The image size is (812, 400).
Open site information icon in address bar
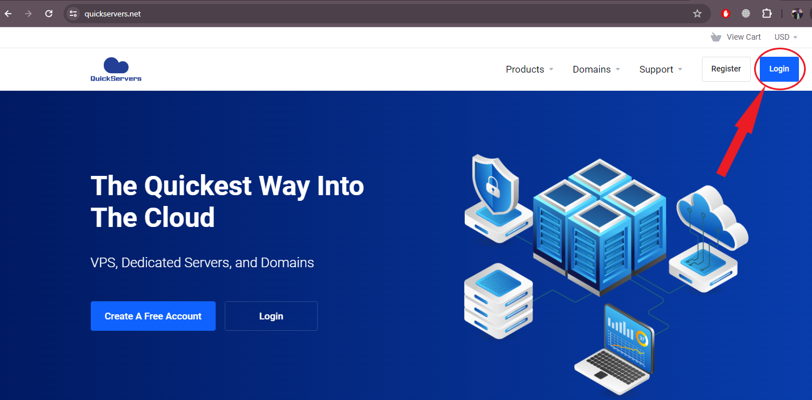(73, 14)
